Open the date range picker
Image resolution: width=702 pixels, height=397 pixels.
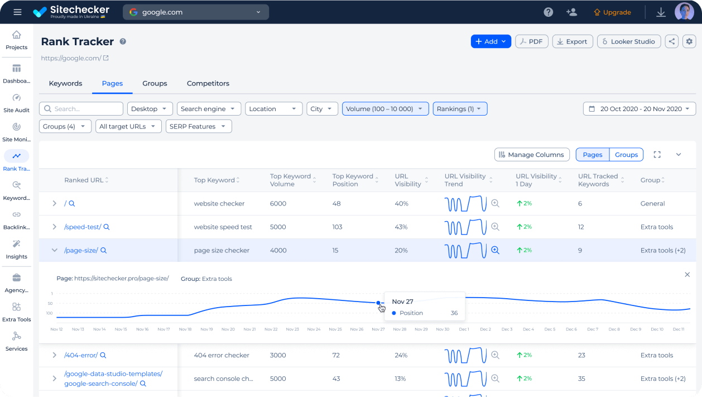(x=640, y=109)
